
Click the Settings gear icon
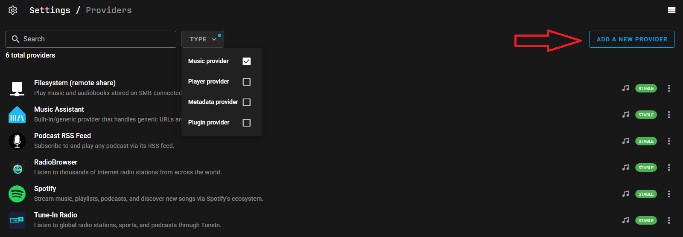(13, 10)
